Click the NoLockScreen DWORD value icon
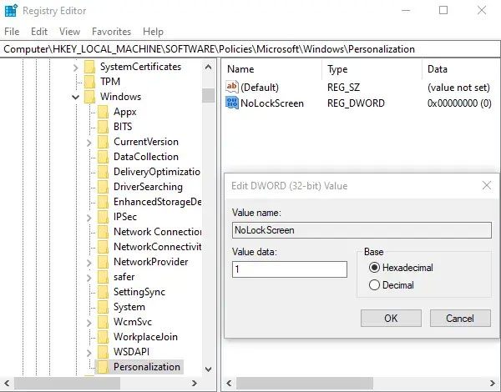Viewport: 501px width, 392px height. [232, 103]
